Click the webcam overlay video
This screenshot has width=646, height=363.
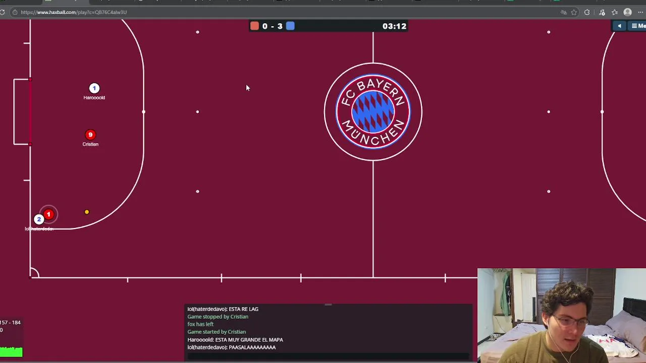tap(562, 316)
